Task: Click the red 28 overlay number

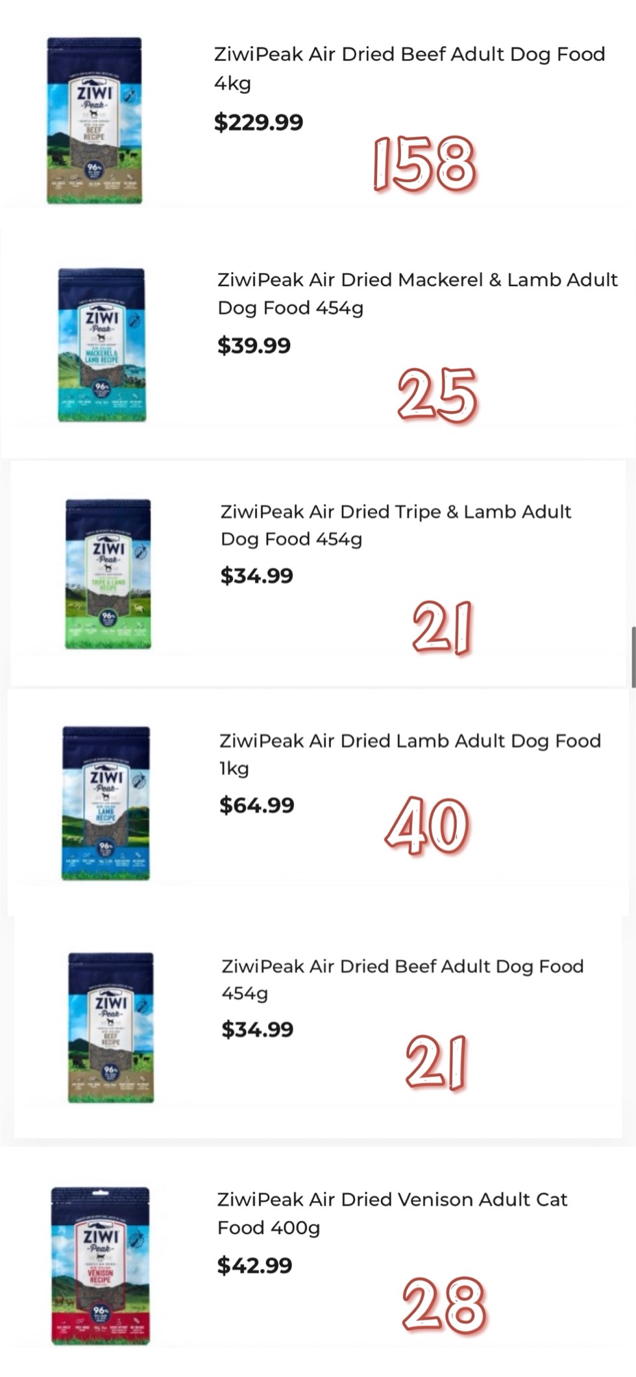Action: pyautogui.click(x=444, y=1304)
